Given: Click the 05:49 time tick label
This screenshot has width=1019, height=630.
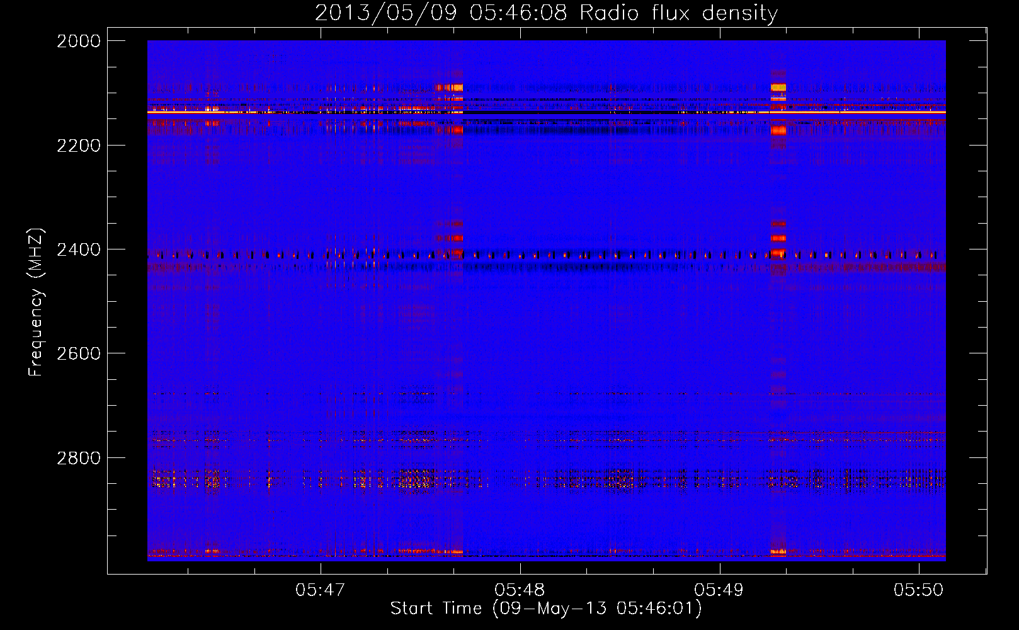Looking at the screenshot, I should coord(719,590).
